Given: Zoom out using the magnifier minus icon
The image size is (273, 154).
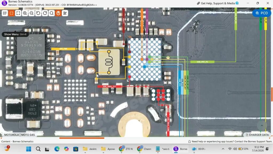Looking at the screenshot, I should (x=31, y=13).
